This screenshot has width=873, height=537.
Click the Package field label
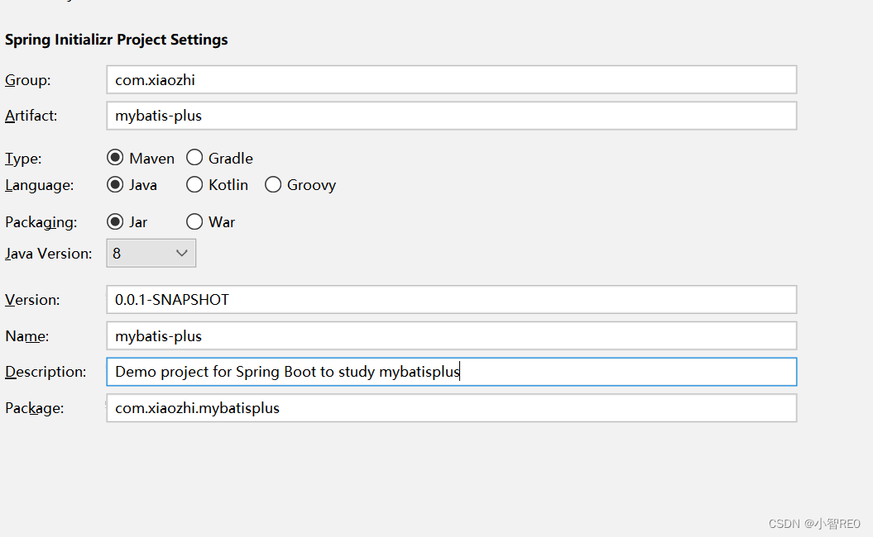(35, 408)
